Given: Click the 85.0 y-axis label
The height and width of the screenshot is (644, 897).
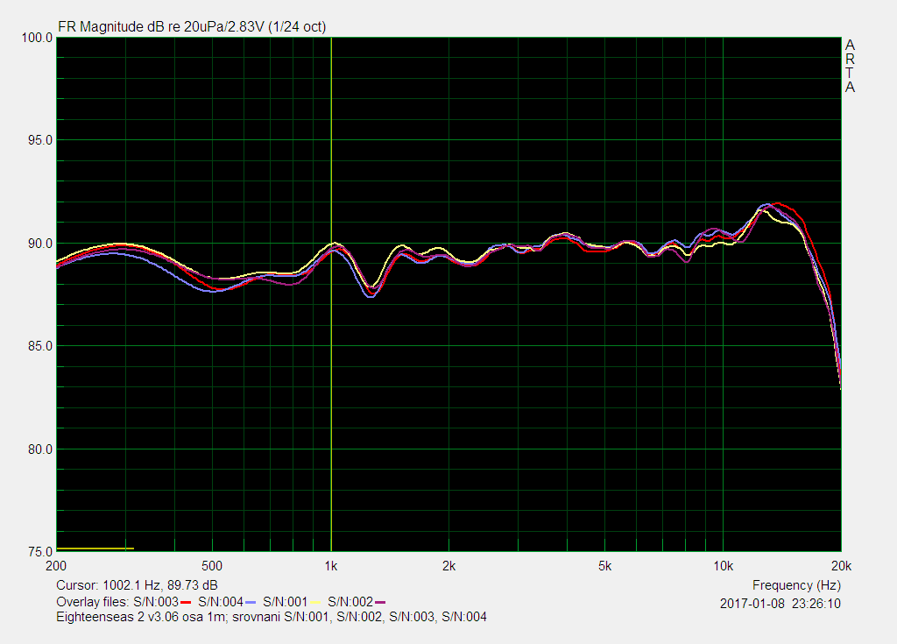Looking at the screenshot, I should (x=39, y=346).
